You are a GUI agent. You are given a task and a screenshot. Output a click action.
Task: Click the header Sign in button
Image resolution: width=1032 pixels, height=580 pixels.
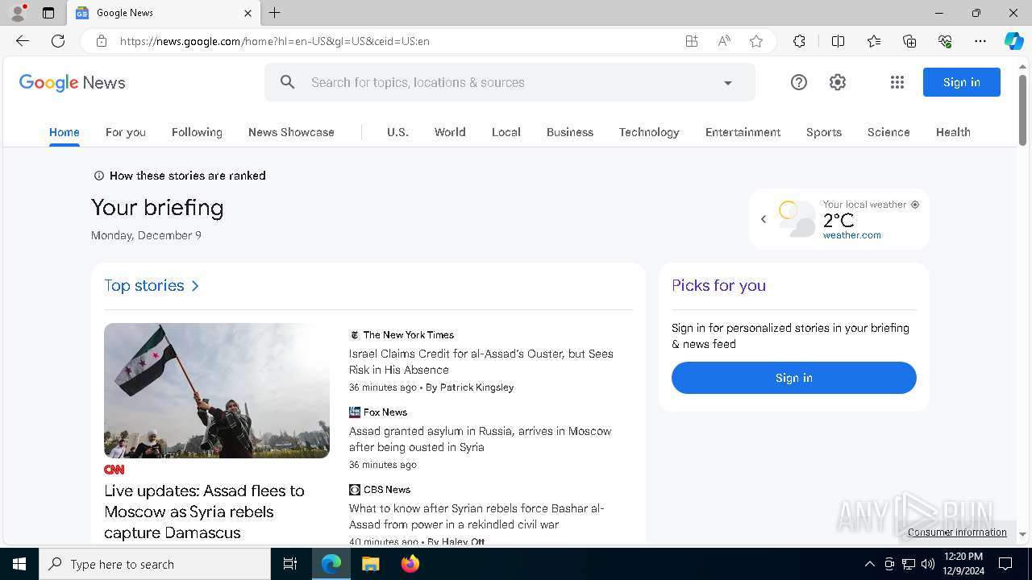[x=961, y=82]
